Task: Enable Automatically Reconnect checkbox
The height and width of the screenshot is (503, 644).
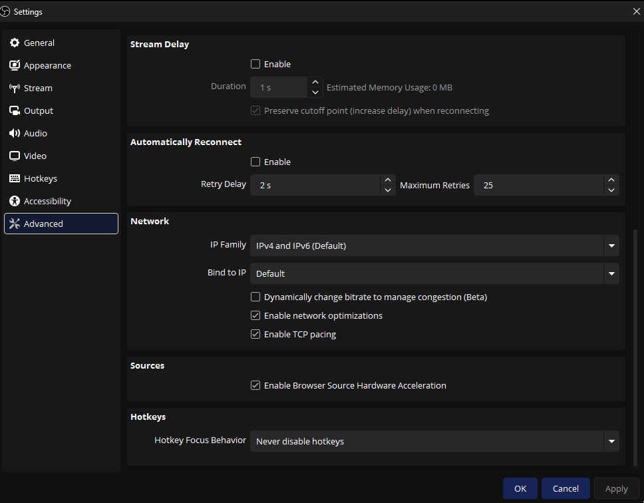Action: 255,162
